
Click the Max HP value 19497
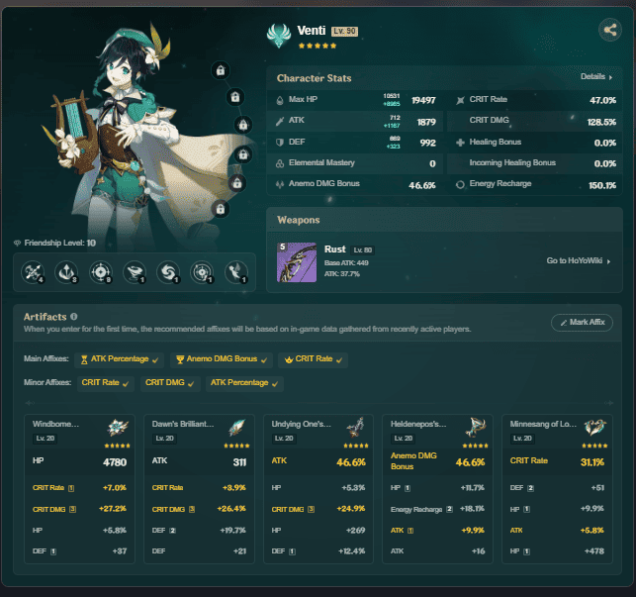click(423, 100)
